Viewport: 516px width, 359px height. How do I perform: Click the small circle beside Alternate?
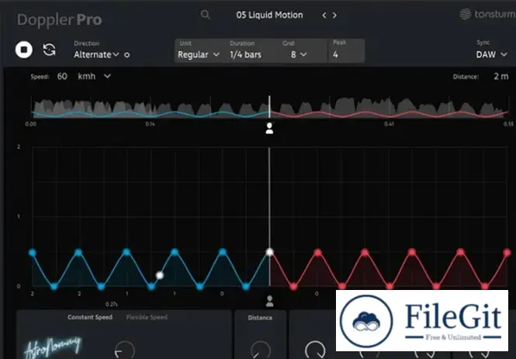click(127, 55)
